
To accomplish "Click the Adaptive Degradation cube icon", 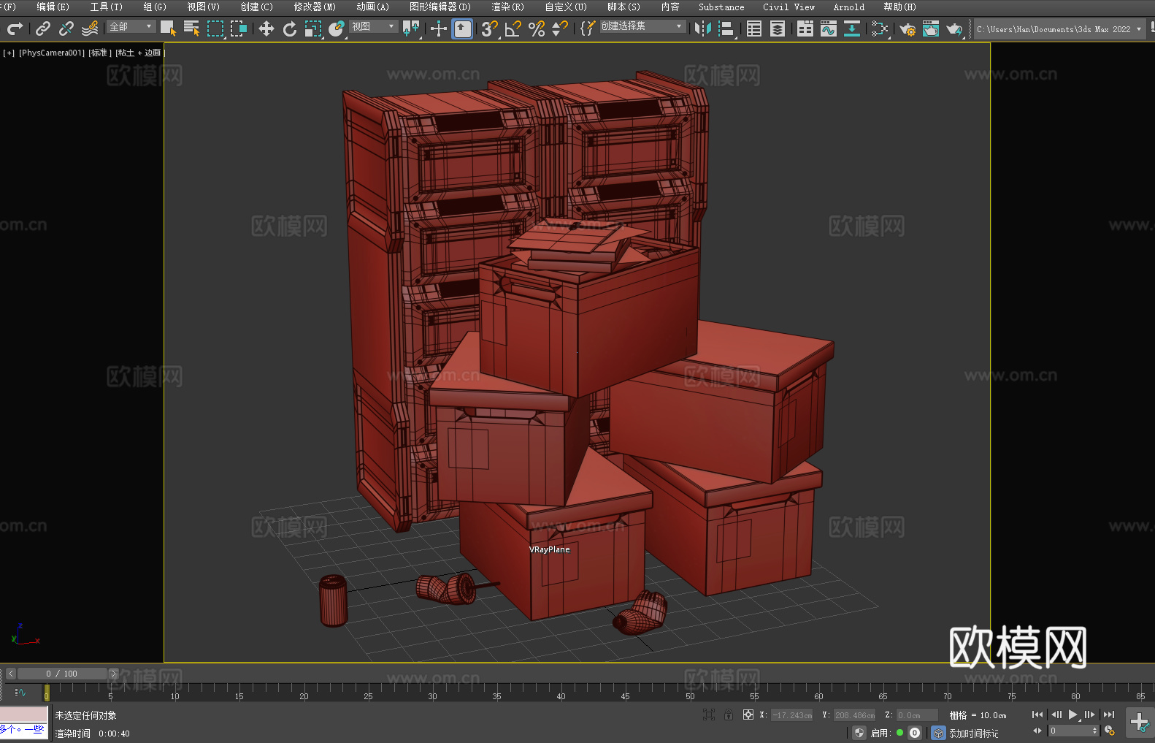I will 939,733.
